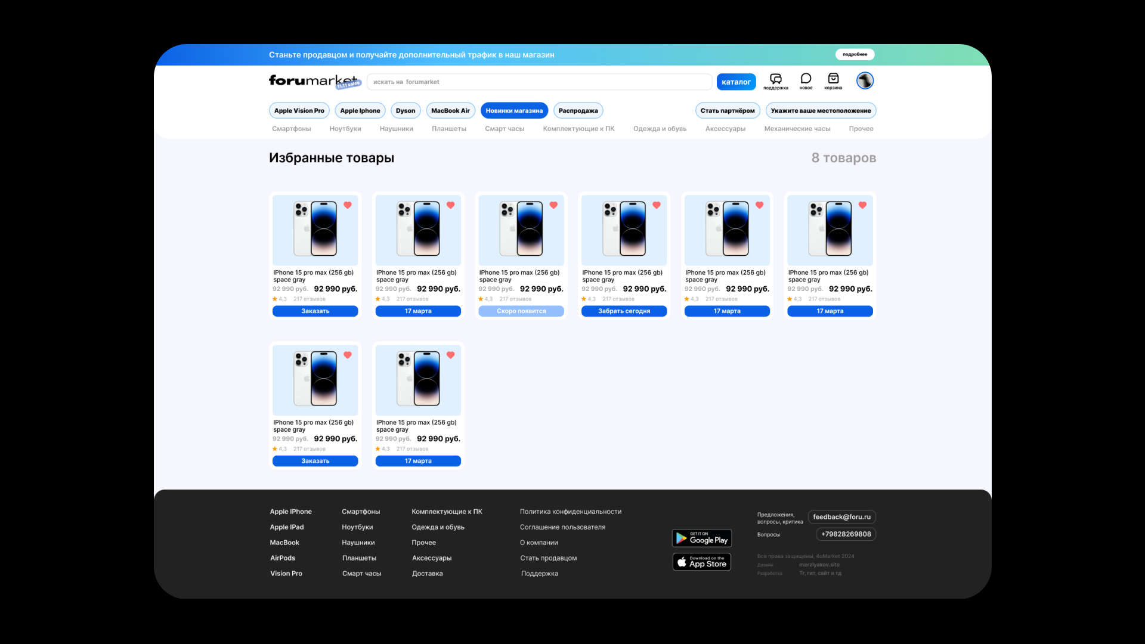Open the Смартфоны category menu
The height and width of the screenshot is (644, 1145).
pos(291,129)
